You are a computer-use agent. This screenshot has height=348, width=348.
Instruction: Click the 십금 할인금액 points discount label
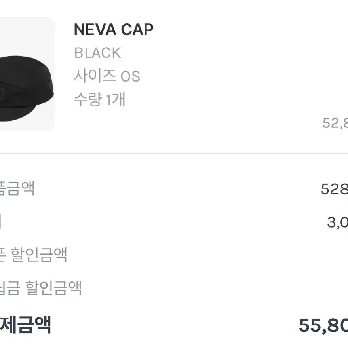click(x=41, y=288)
